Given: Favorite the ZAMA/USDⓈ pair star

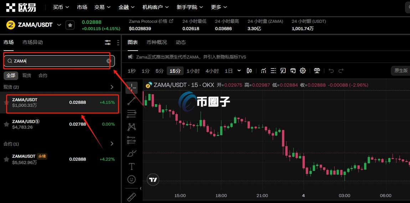Looking at the screenshot, I should point(6,124).
